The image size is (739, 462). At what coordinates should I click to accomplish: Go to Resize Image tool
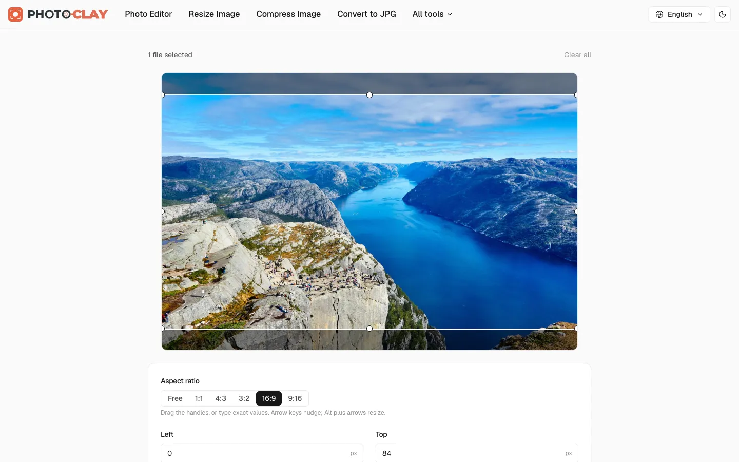point(214,14)
